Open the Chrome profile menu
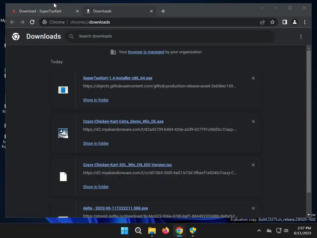Image resolution: width=317 pixels, height=238 pixels. tap(295, 22)
